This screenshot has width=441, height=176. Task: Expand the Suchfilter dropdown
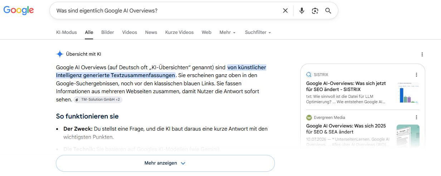[x=258, y=32]
